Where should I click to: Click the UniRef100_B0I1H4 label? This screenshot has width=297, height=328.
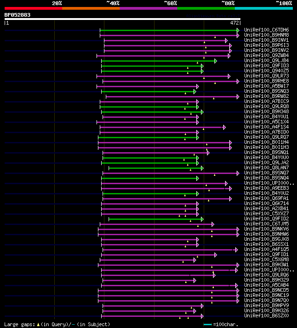266,142
